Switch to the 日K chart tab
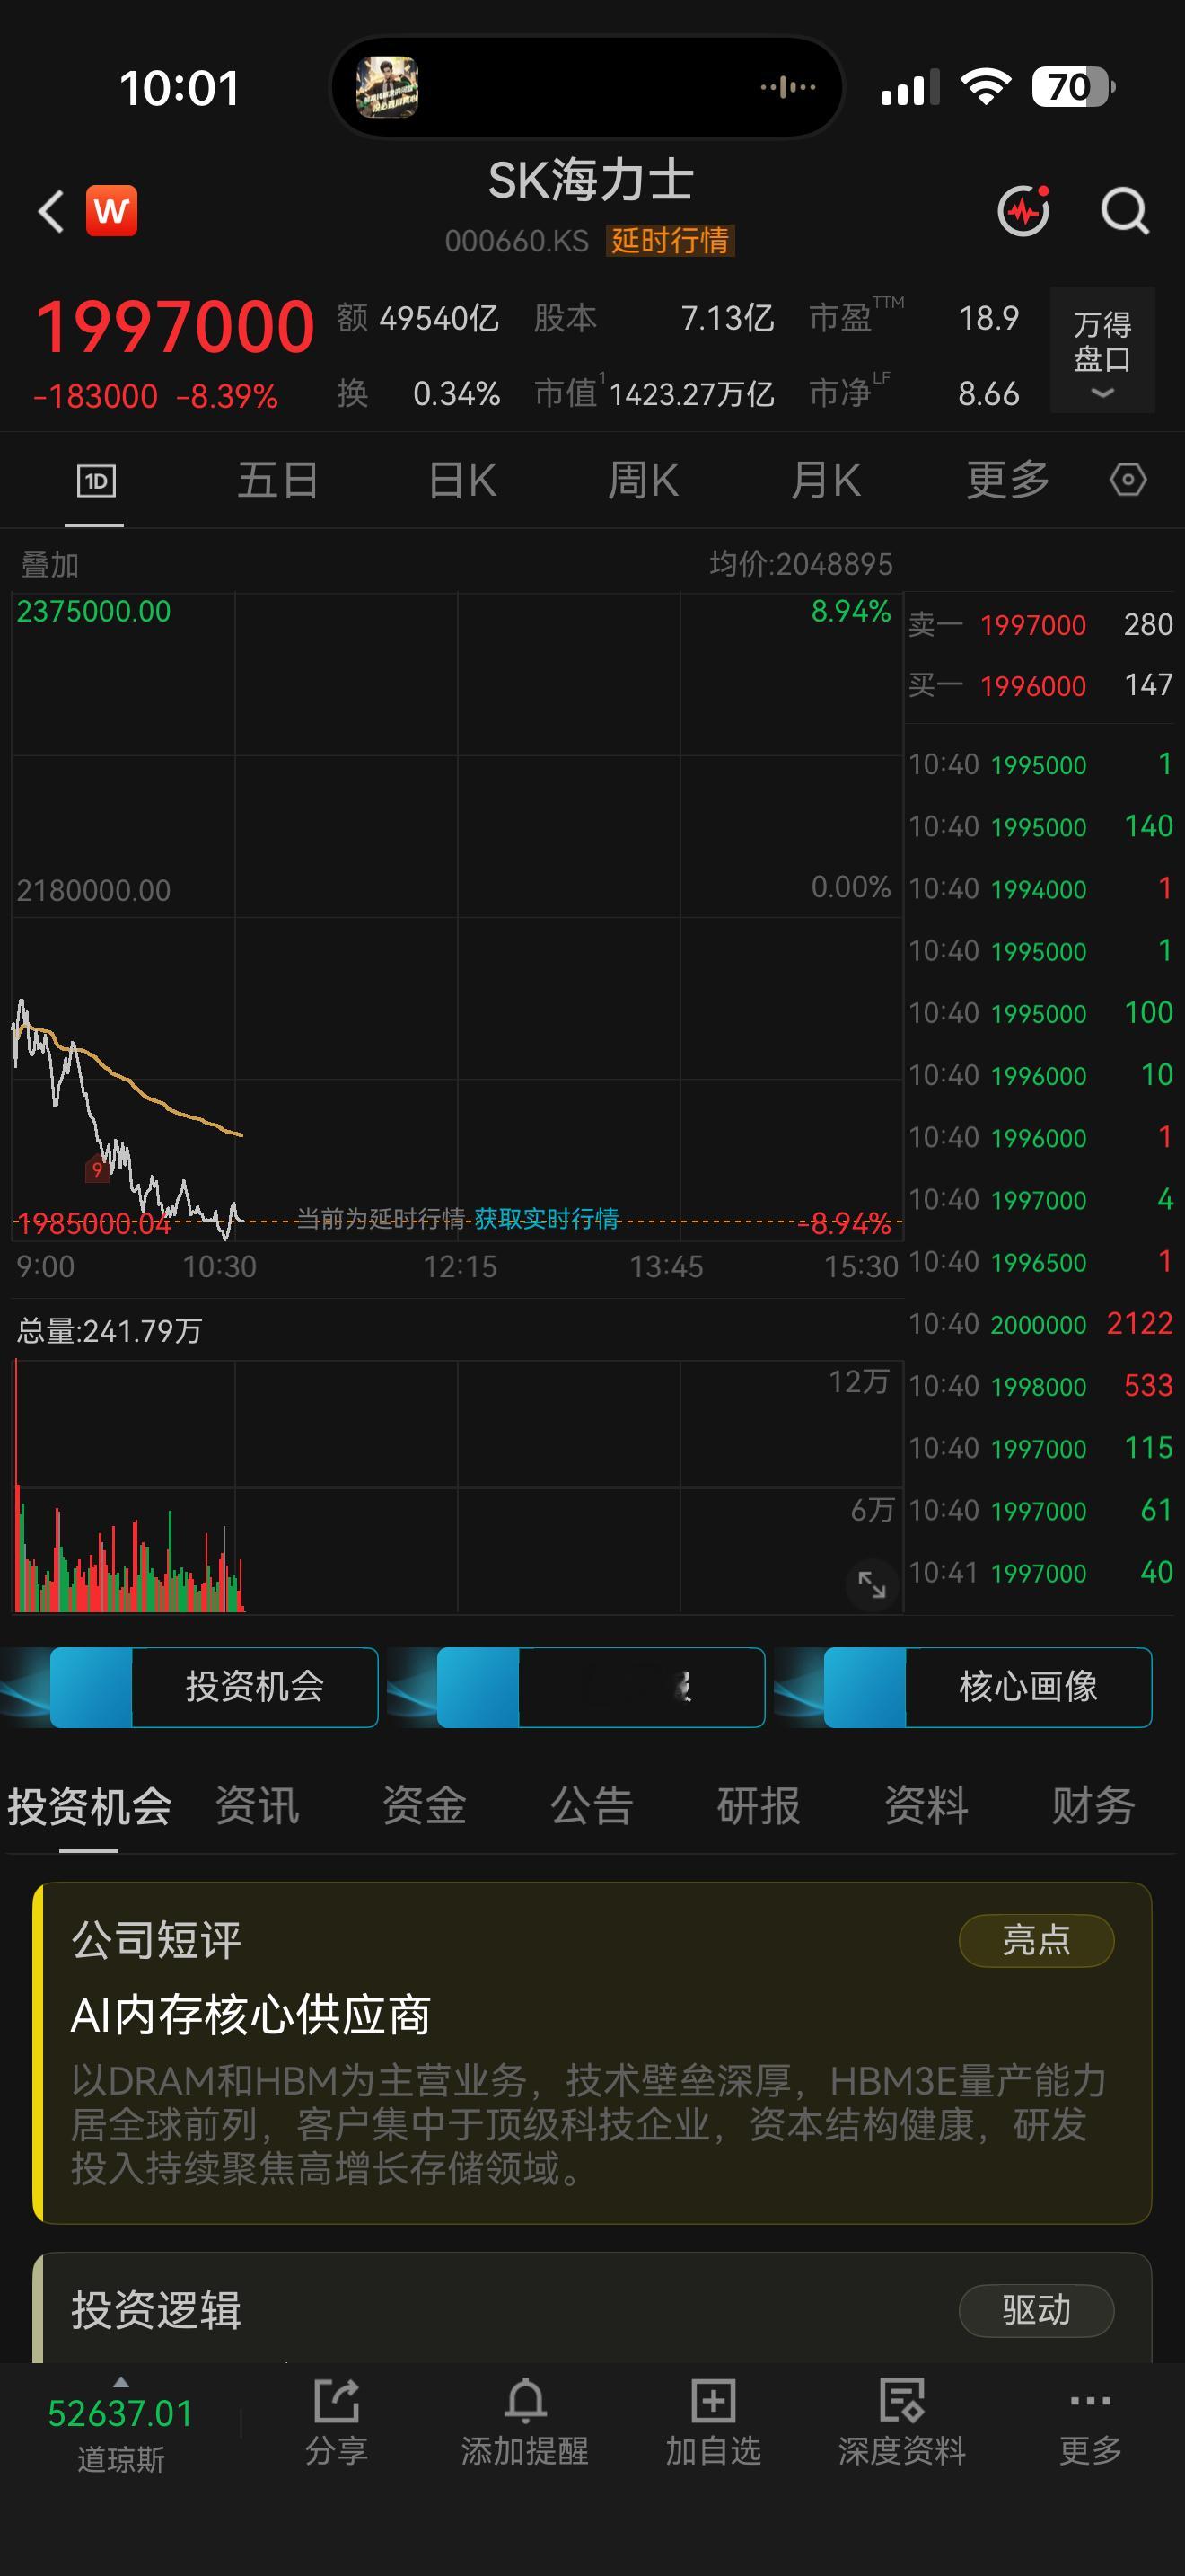 tap(461, 480)
